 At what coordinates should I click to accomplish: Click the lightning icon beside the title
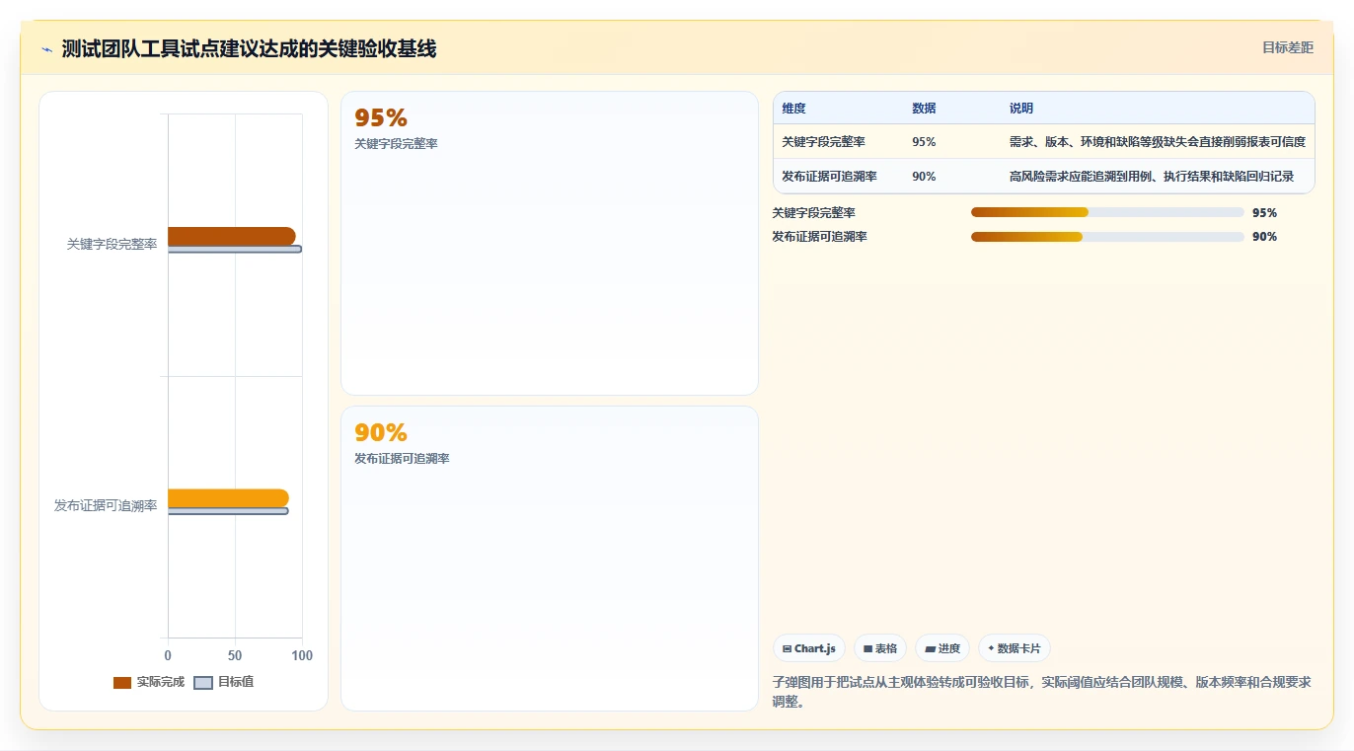pyautogui.click(x=47, y=49)
